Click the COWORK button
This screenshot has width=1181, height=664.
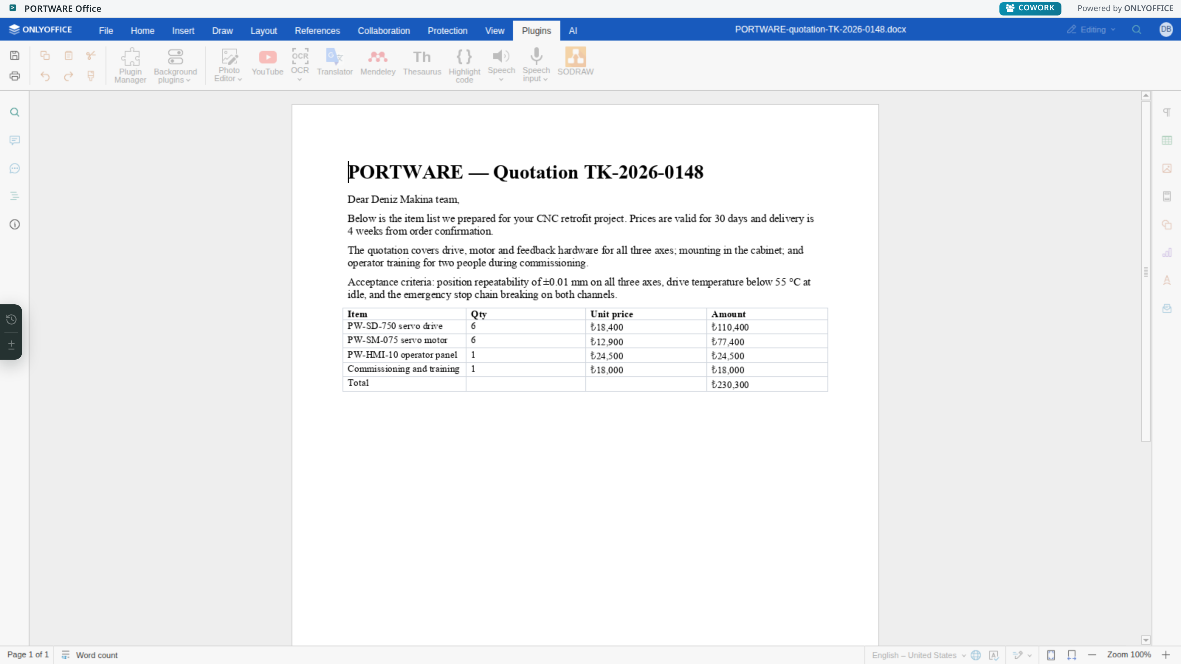(1030, 8)
